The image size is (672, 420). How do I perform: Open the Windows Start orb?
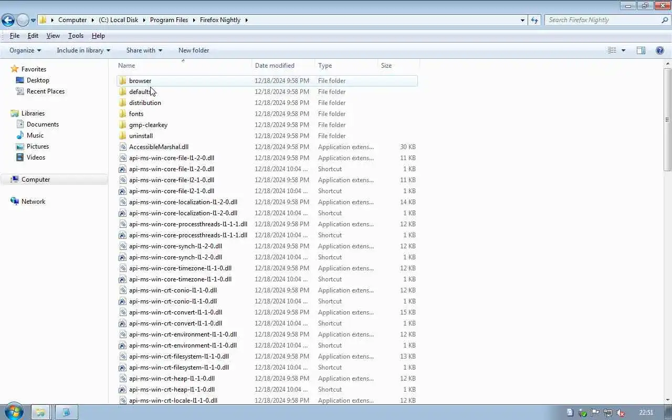(14, 412)
